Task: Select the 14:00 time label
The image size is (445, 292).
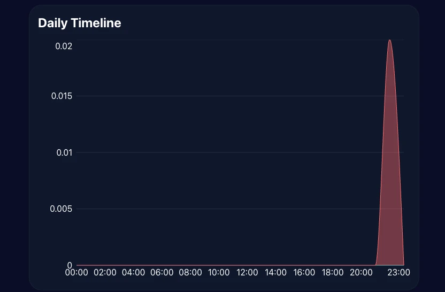Action: point(275,272)
